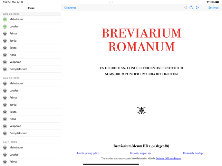Screen dimensions: 222x166
Task: Tap the Horae sidebar title
Action: pyautogui.click(x=30, y=8)
